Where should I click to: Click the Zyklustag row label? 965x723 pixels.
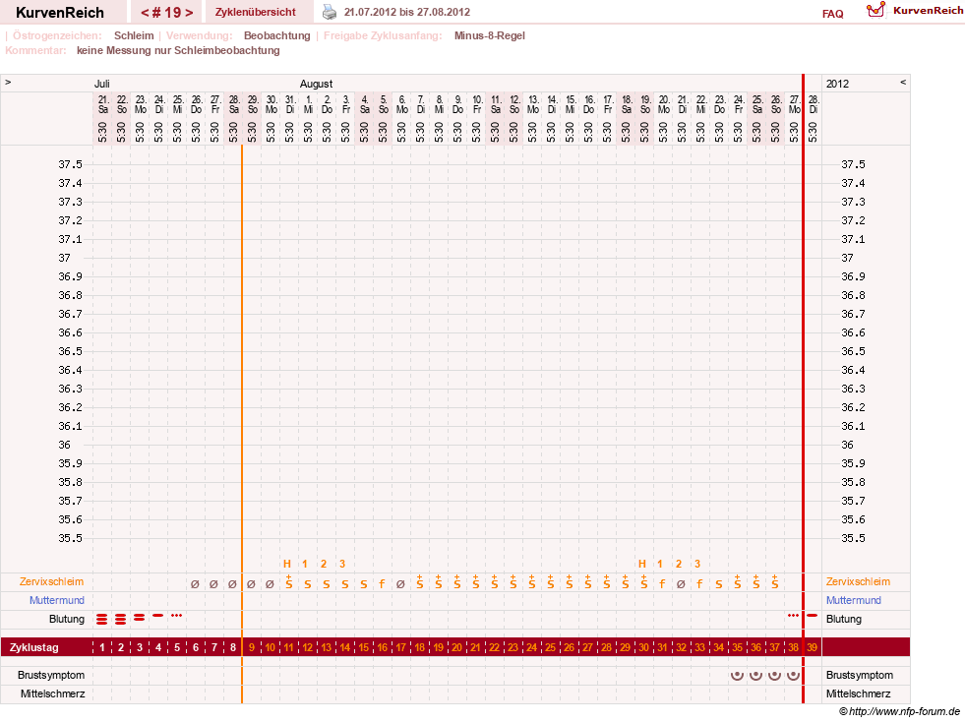pyautogui.click(x=33, y=647)
